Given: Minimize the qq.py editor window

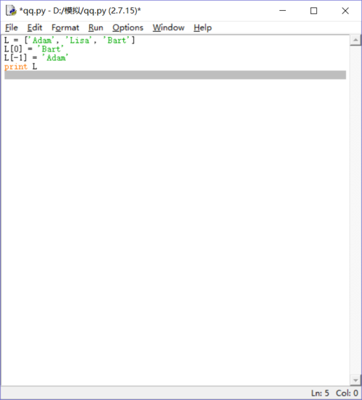Looking at the screenshot, I should coord(282,11).
